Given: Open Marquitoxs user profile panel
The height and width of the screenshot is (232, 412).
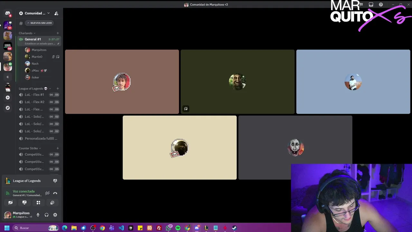Looking at the screenshot, I should (18, 215).
